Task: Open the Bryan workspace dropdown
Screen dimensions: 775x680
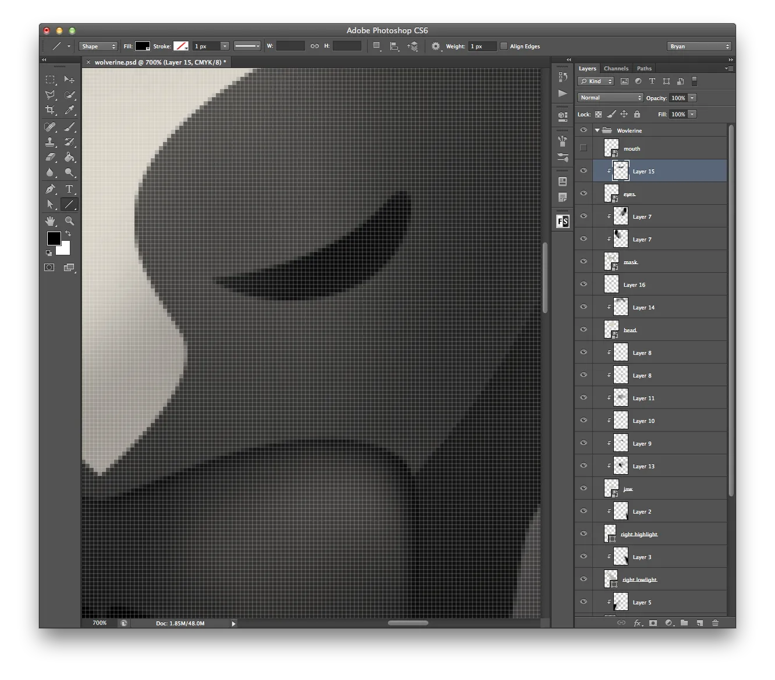Action: (699, 46)
